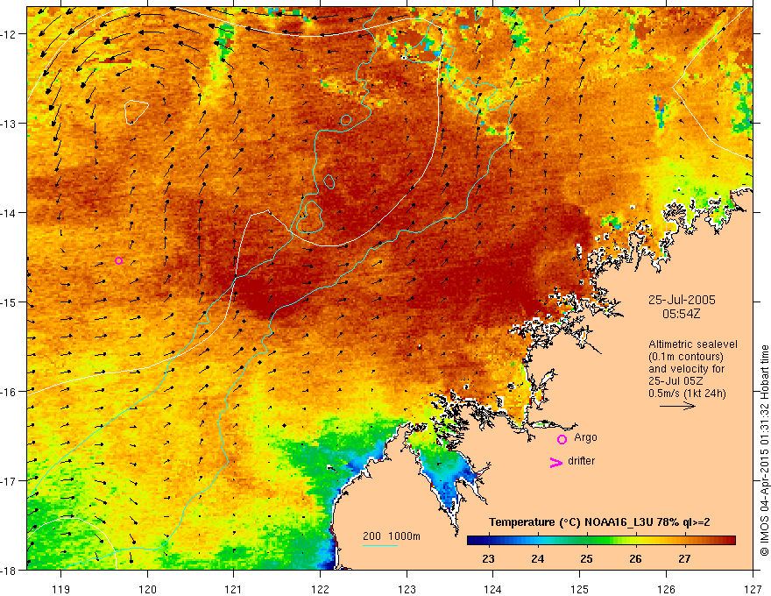This screenshot has height=596, width=771.
Task: Click the small closed white contour near 120E, 13S
Action: point(136,112)
